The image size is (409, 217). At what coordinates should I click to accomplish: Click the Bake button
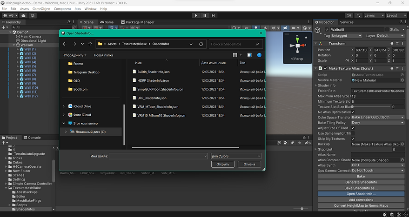click(361, 177)
